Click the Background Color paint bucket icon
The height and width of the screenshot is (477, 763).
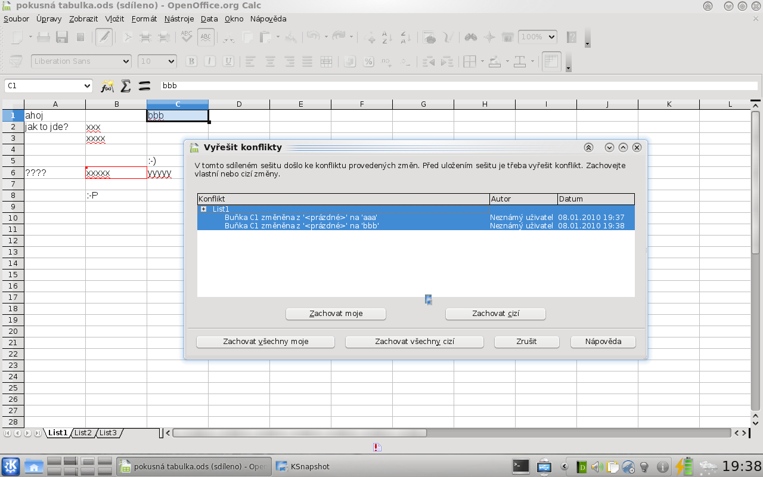495,61
